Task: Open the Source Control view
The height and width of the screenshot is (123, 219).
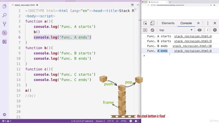Action: pos(4,24)
